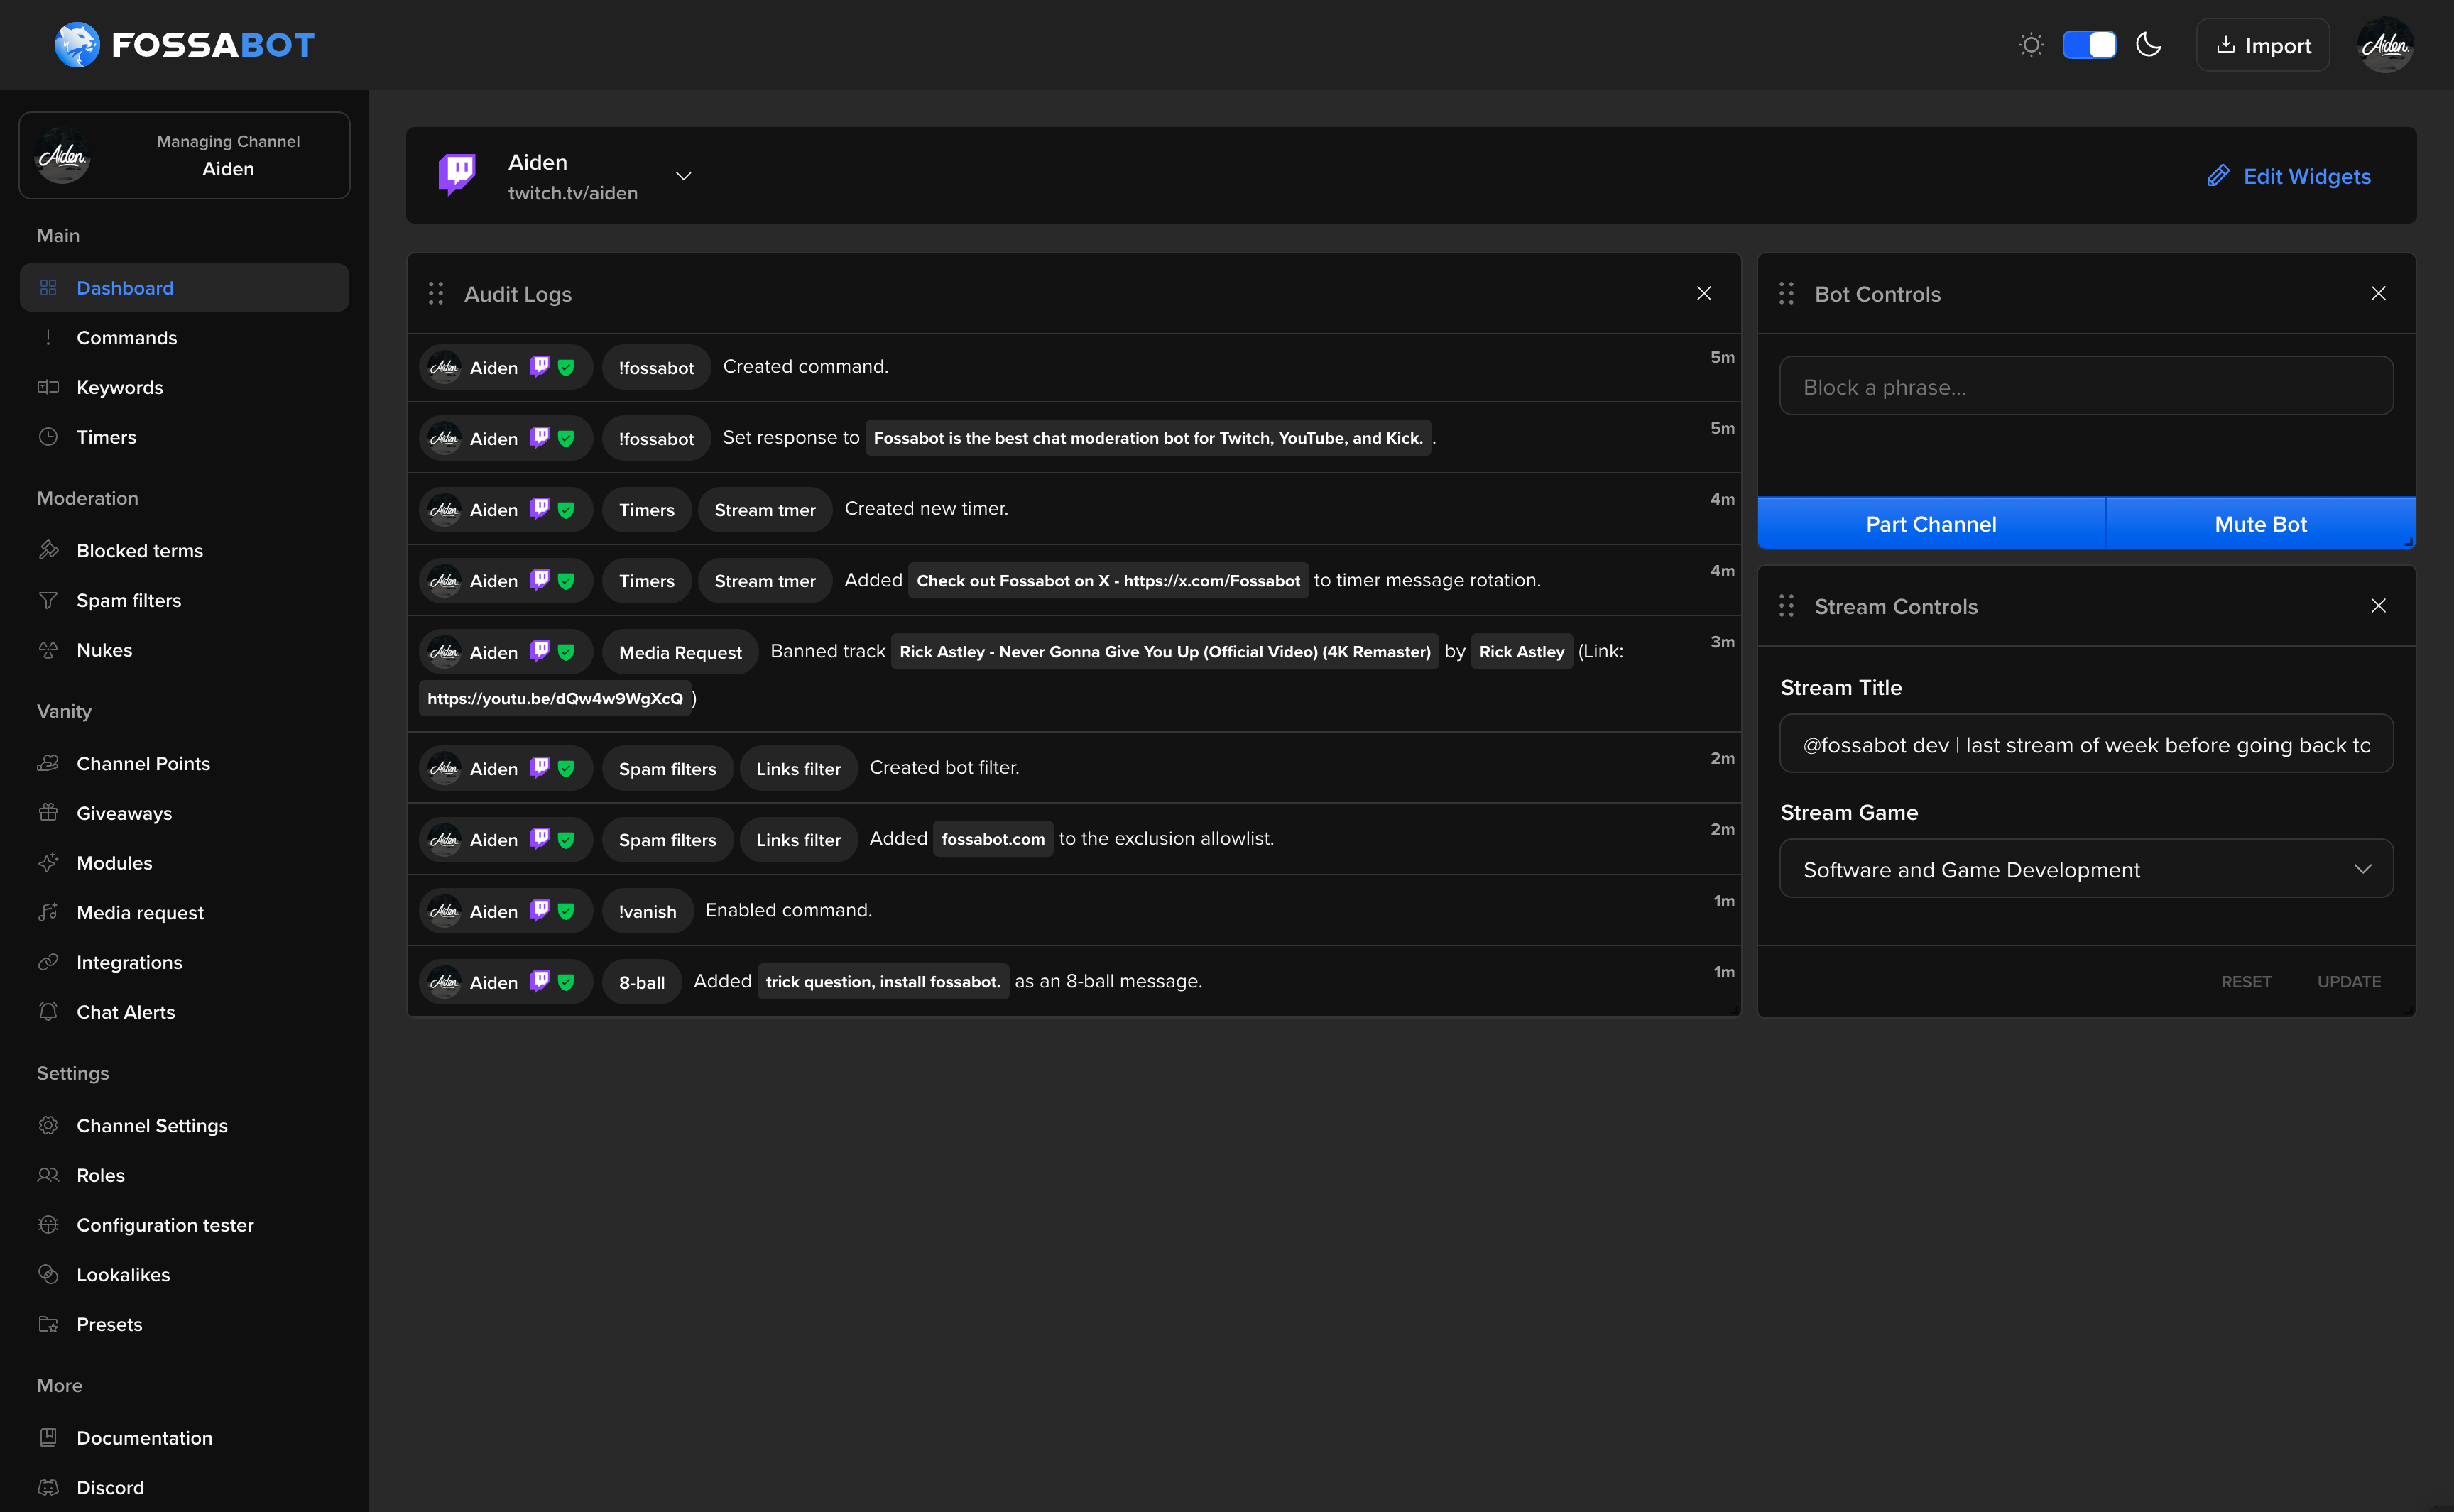Click the RESET button
2454x1512 pixels.
pos(2246,982)
